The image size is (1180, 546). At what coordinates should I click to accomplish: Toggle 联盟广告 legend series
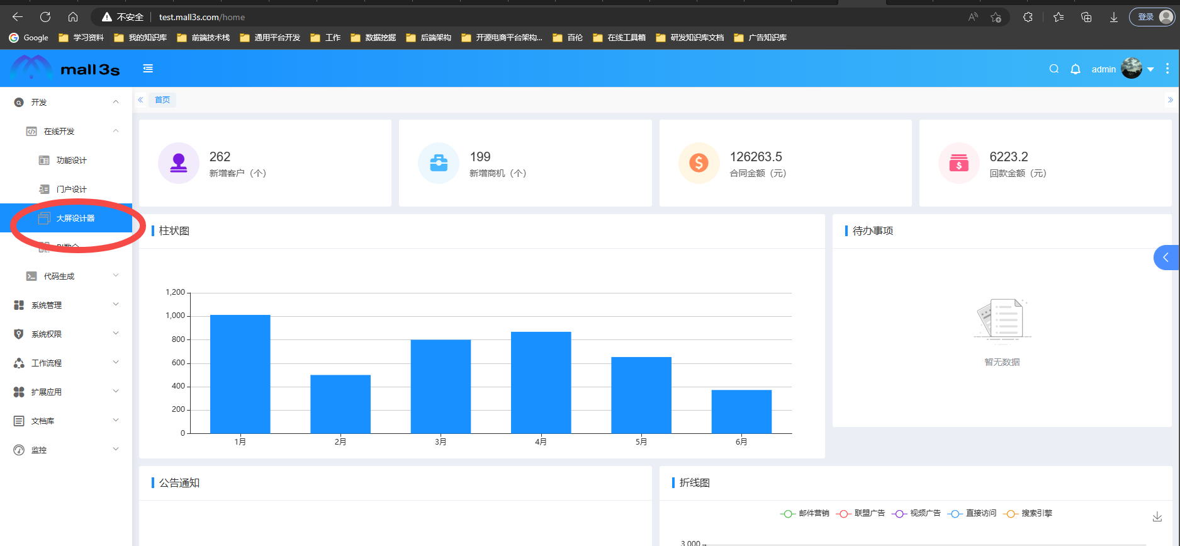(x=860, y=513)
